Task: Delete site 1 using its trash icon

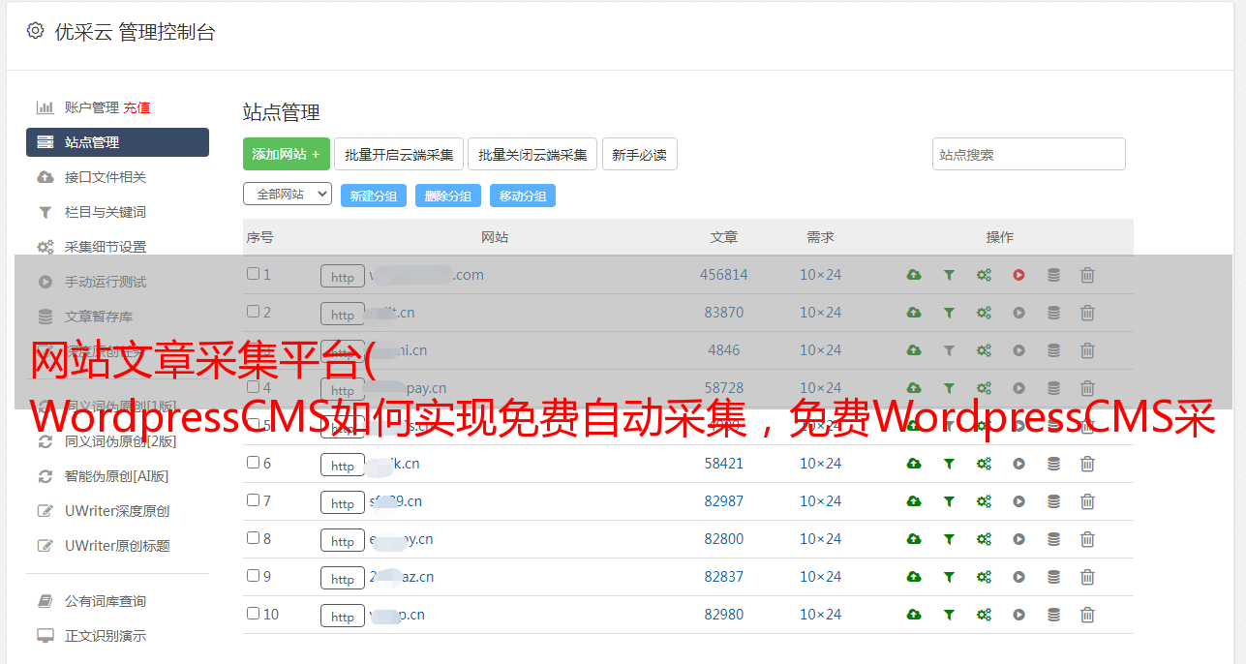Action: (x=1087, y=275)
